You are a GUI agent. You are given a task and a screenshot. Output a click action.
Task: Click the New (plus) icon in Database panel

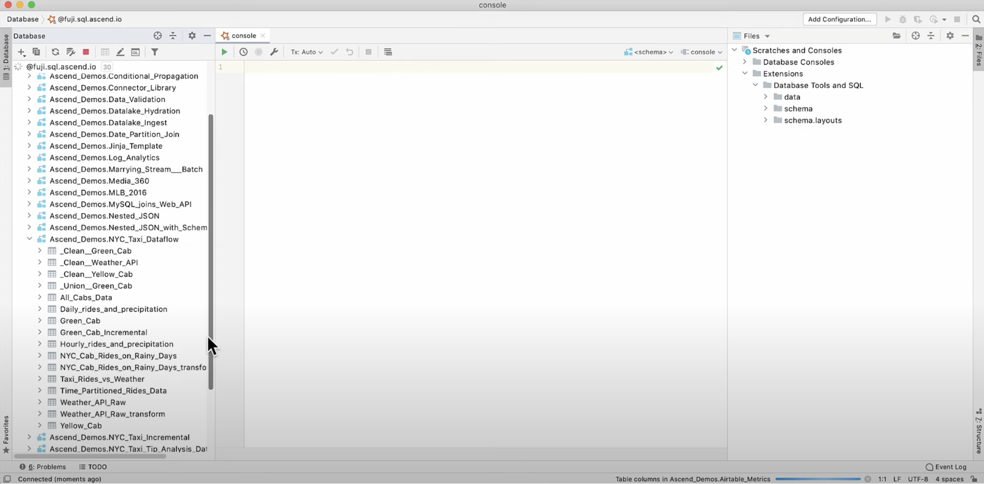point(21,52)
